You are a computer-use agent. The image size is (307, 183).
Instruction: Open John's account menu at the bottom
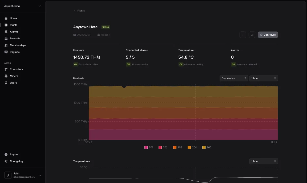[x=23, y=175]
